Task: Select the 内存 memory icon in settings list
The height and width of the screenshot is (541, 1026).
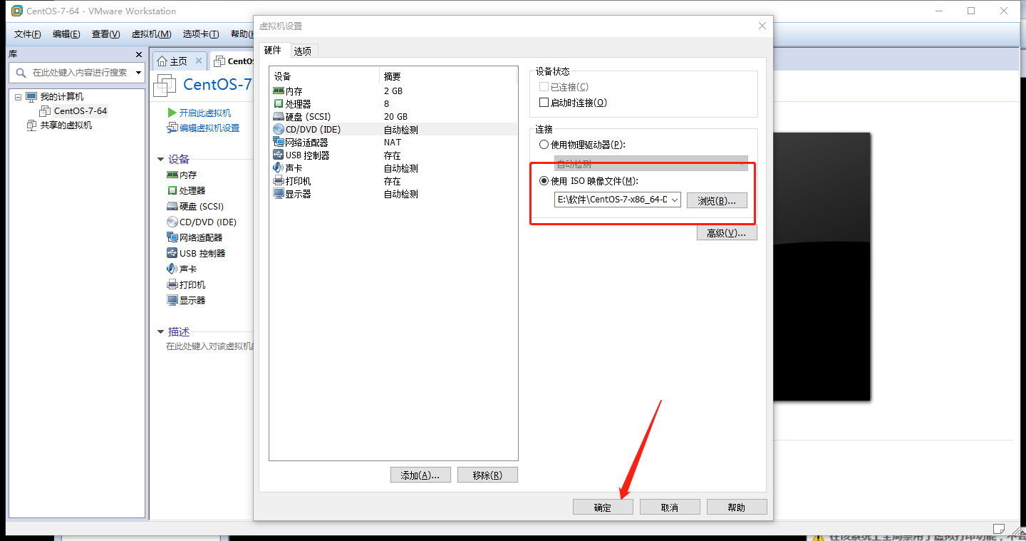Action: click(279, 91)
